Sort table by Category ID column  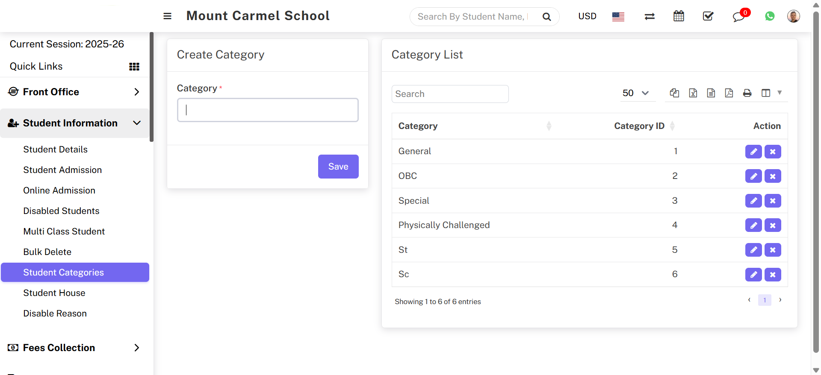click(x=639, y=126)
